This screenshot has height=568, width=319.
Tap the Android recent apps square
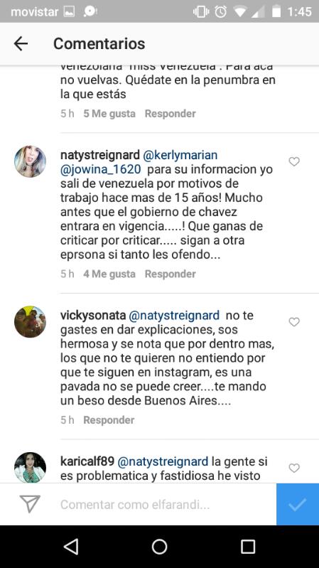[x=248, y=546]
